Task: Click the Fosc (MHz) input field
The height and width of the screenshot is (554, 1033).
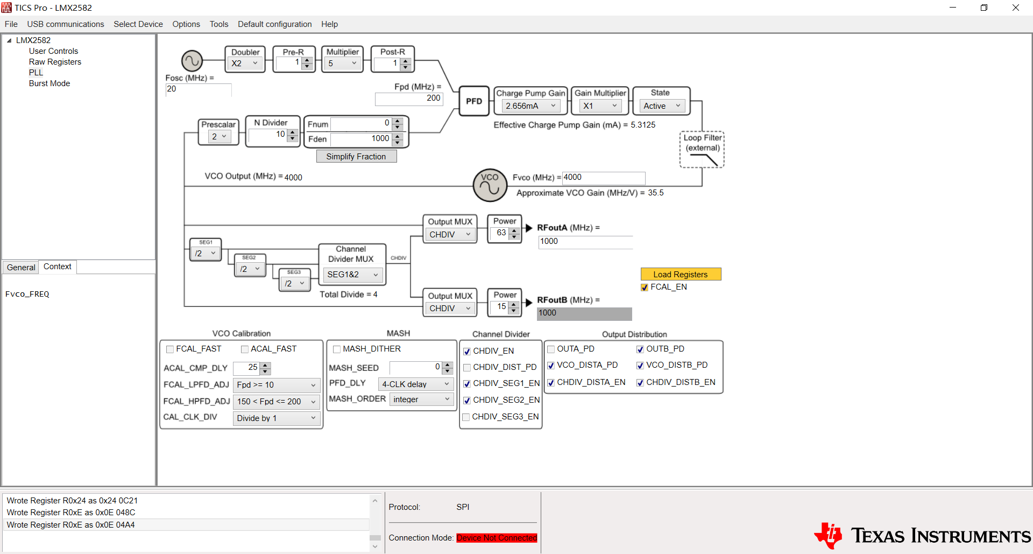Action: coord(199,89)
